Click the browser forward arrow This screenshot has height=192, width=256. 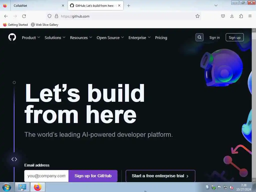(15, 16)
